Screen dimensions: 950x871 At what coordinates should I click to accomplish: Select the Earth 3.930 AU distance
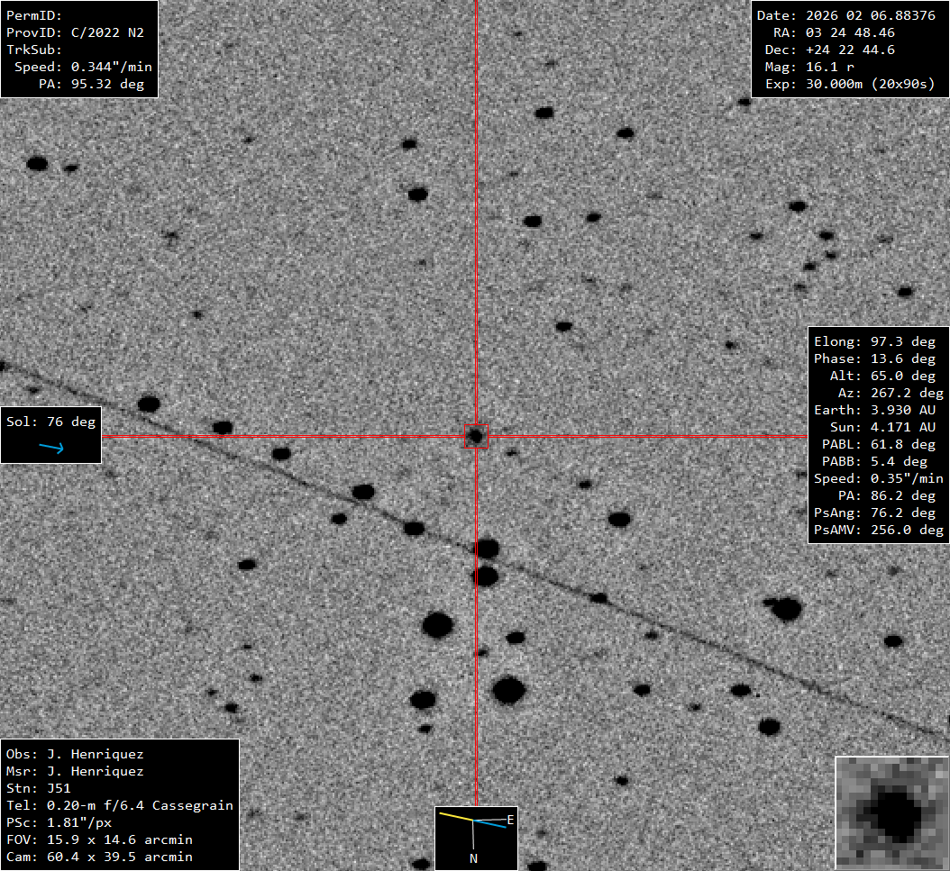point(874,410)
